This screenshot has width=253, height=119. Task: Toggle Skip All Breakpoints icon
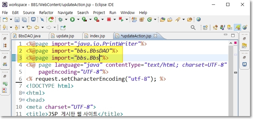(42, 19)
